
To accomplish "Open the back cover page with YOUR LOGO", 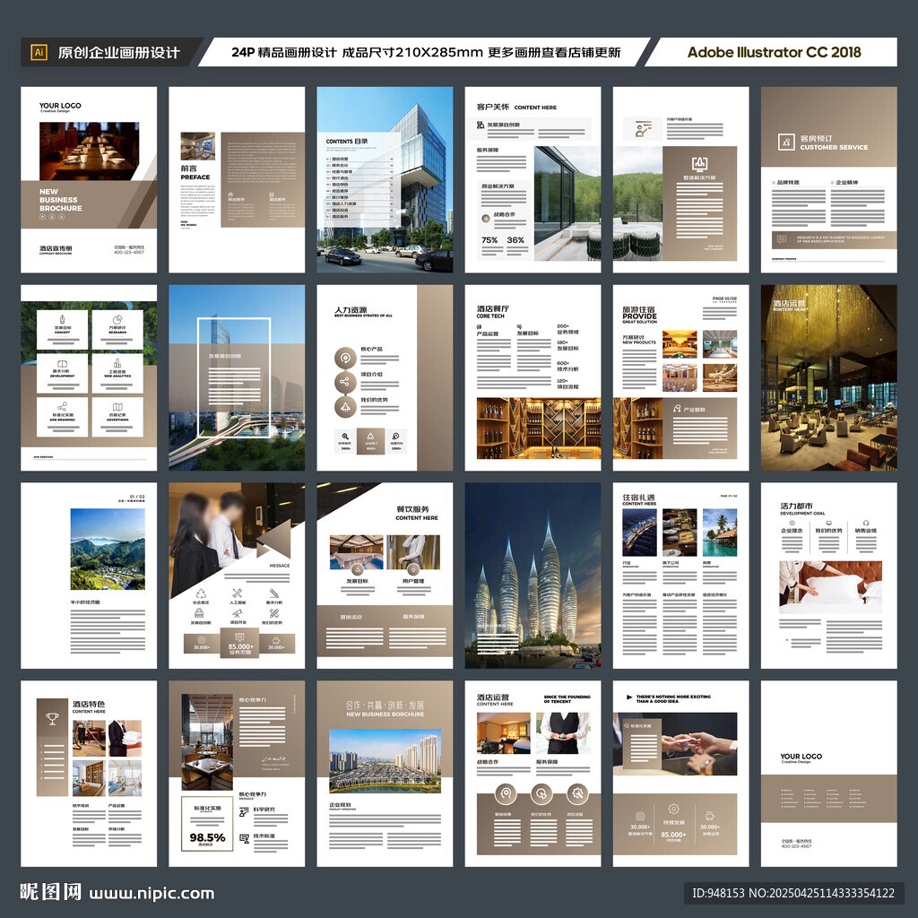I will coord(828,774).
